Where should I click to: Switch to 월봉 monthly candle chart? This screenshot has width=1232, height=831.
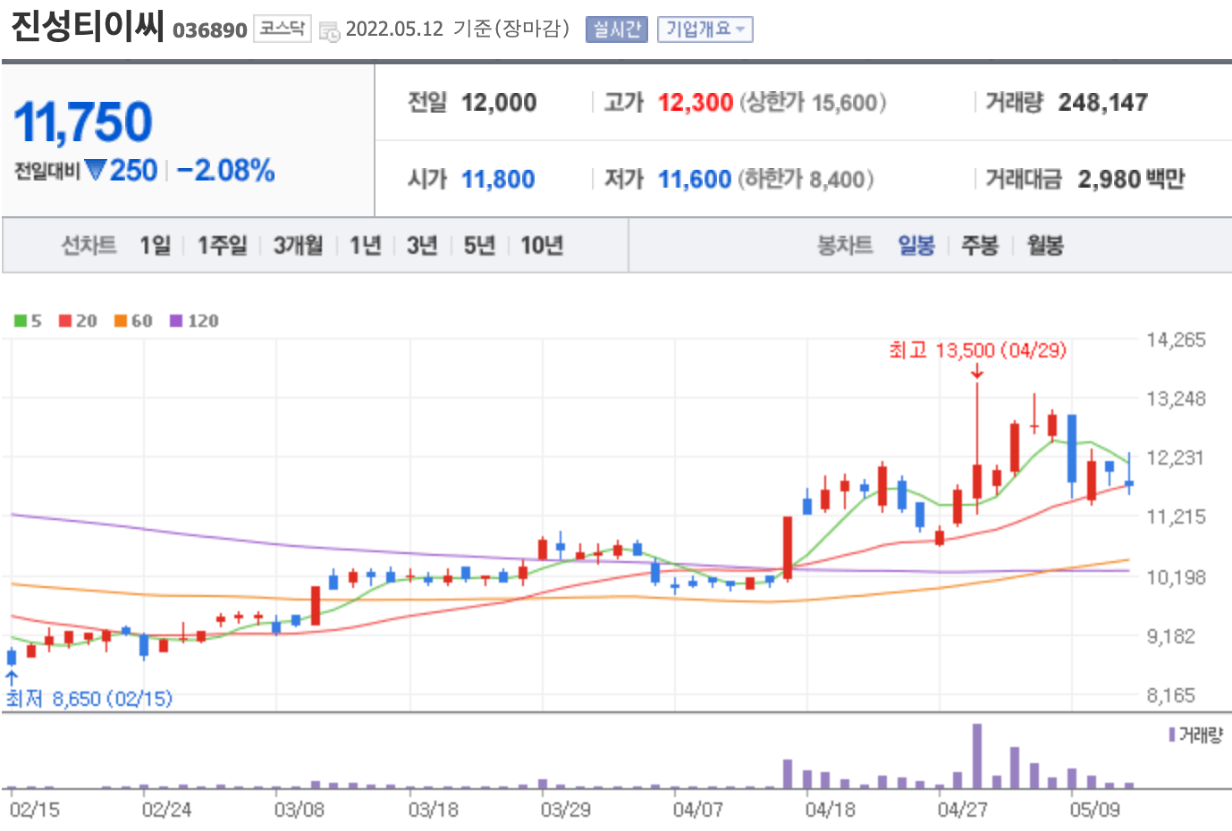[x=1045, y=245]
